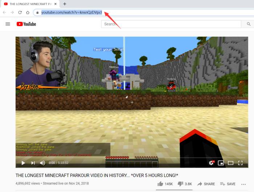The height and width of the screenshot is (192, 254).
Task: Click the video title text
Action: click(x=97, y=175)
